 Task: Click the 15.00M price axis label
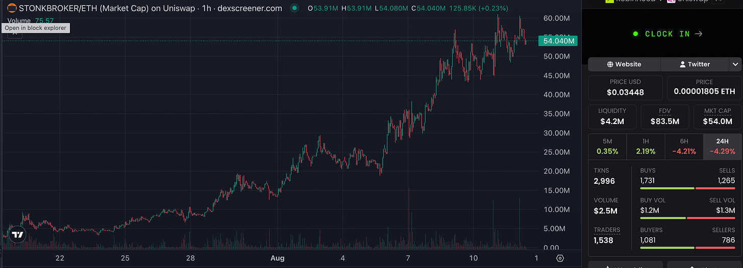pyautogui.click(x=558, y=190)
